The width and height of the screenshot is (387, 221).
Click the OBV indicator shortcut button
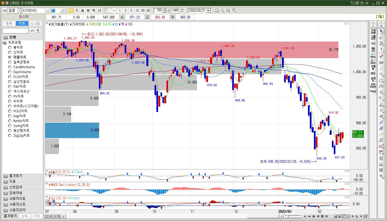(373, 73)
